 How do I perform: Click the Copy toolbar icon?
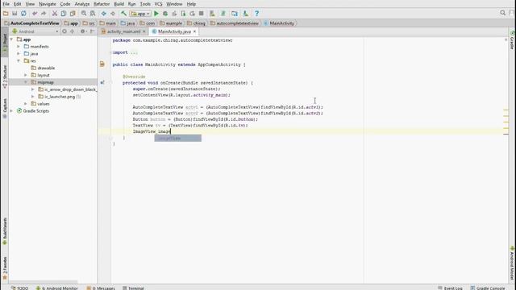(x=64, y=14)
